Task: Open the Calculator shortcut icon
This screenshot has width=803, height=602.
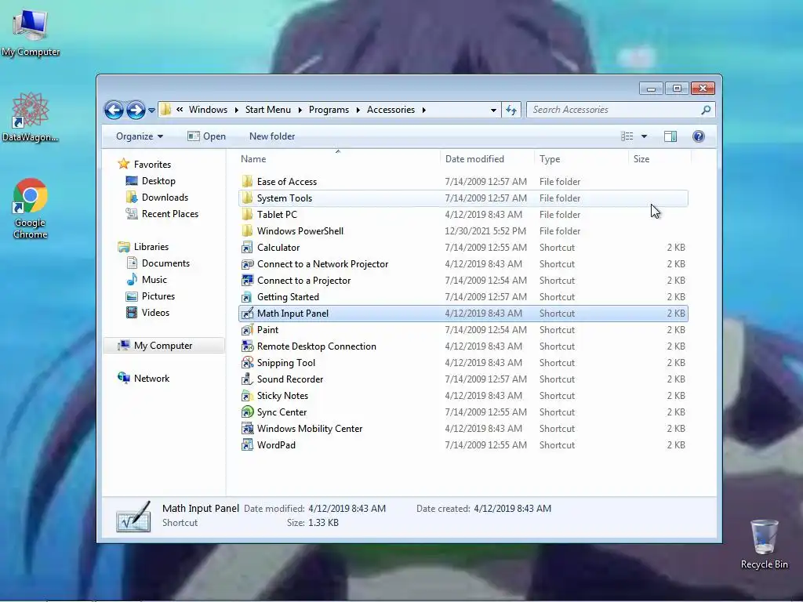Action: coord(247,248)
